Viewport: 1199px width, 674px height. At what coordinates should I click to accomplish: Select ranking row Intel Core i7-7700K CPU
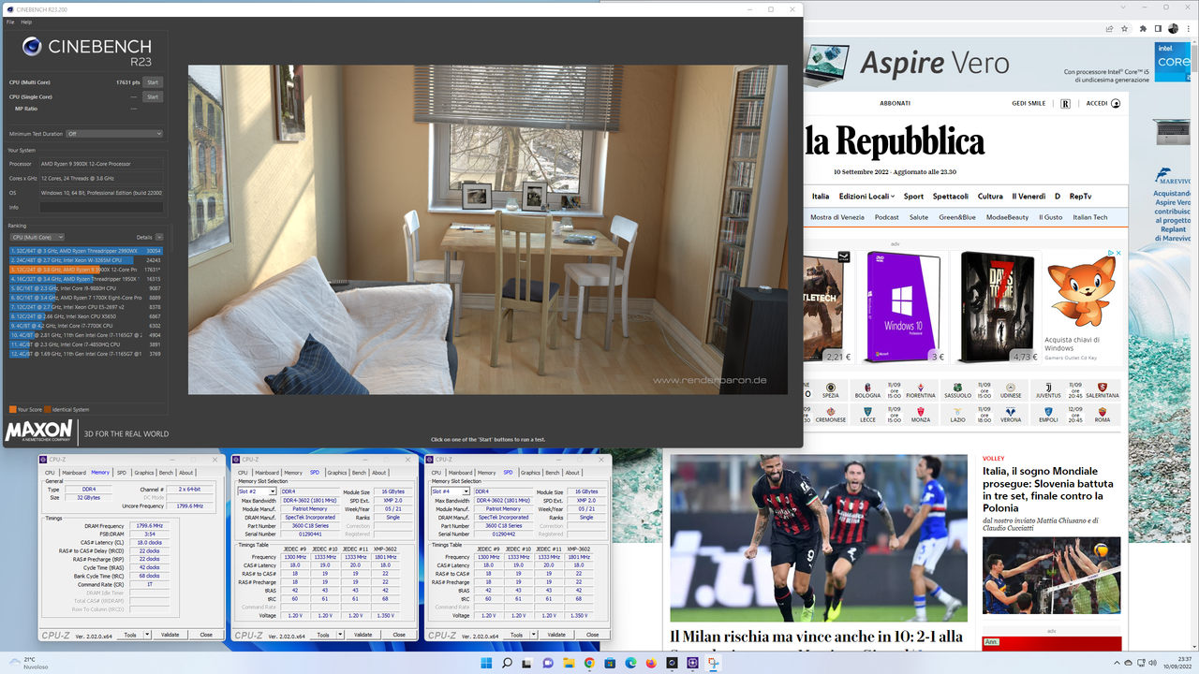(86, 326)
